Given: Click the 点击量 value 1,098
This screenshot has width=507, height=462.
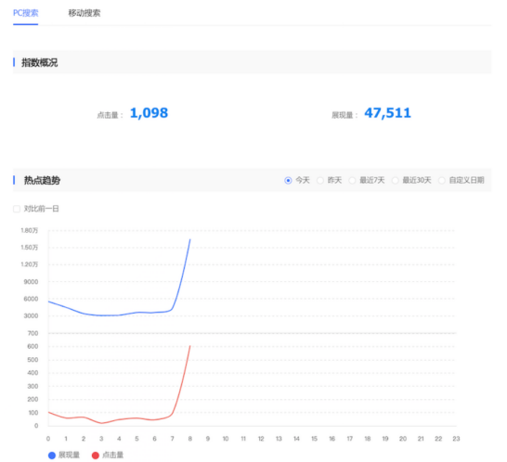Looking at the screenshot, I should click(149, 113).
